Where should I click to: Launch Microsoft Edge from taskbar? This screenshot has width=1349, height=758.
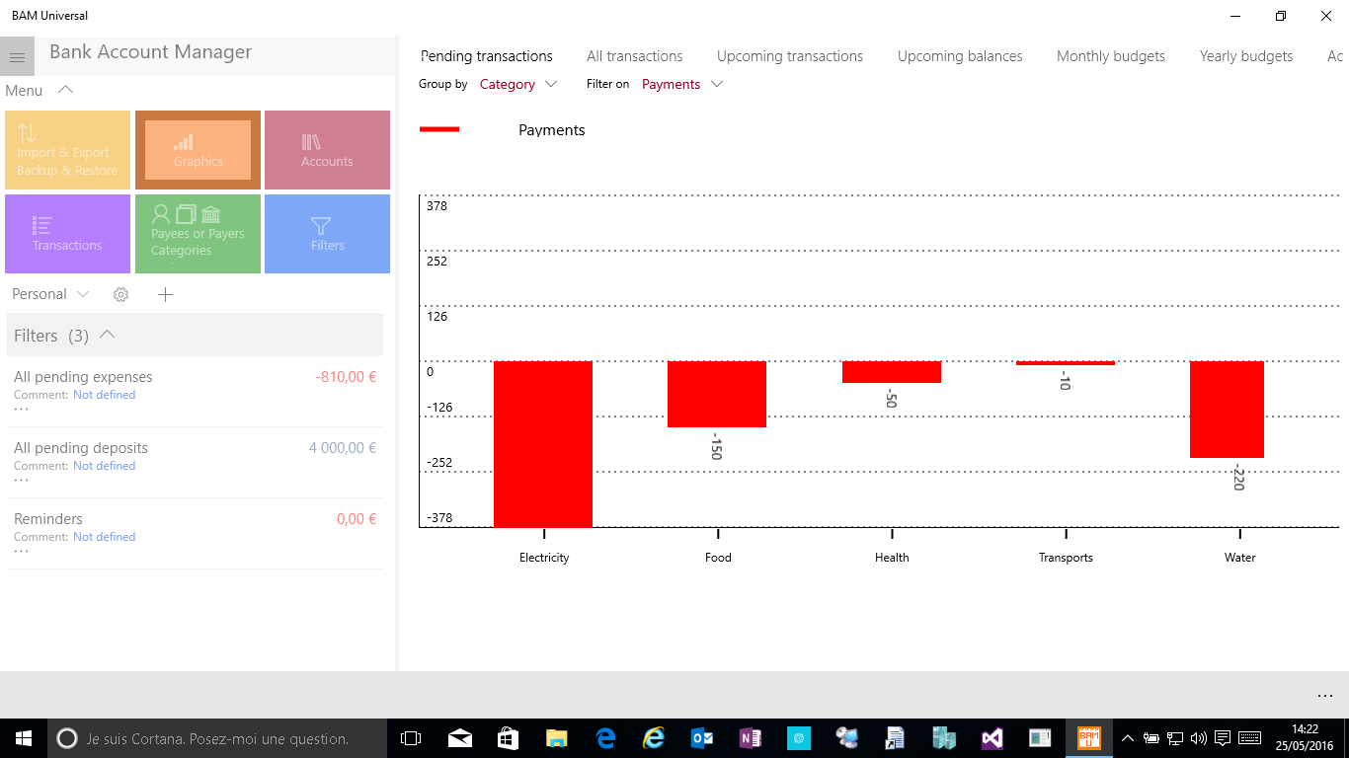coord(605,738)
